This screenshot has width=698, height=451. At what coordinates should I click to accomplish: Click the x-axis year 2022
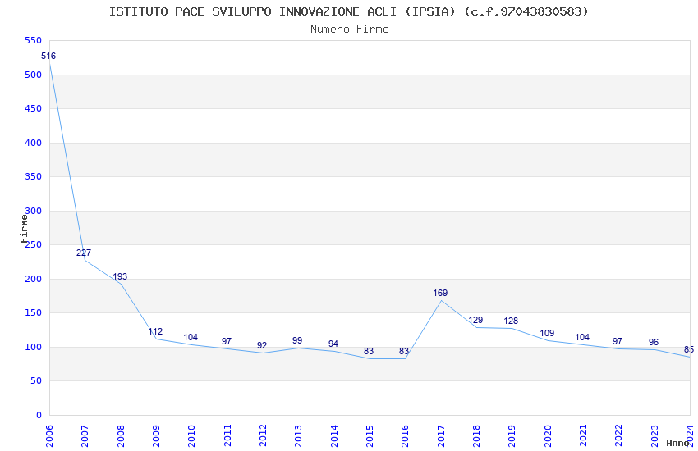(x=619, y=436)
